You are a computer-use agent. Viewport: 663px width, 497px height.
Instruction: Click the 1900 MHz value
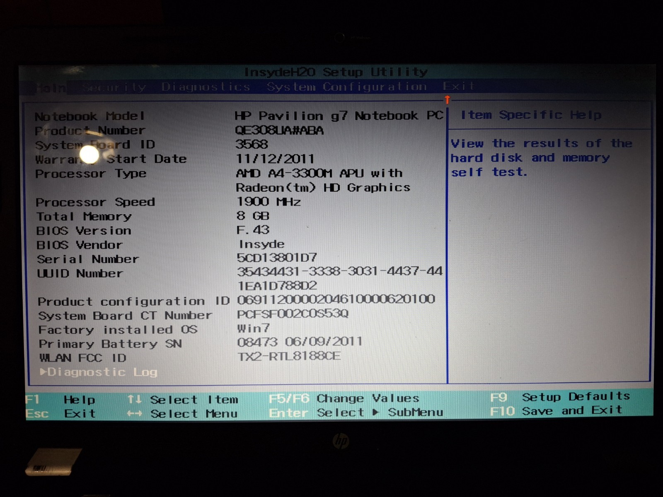pyautogui.click(x=268, y=202)
